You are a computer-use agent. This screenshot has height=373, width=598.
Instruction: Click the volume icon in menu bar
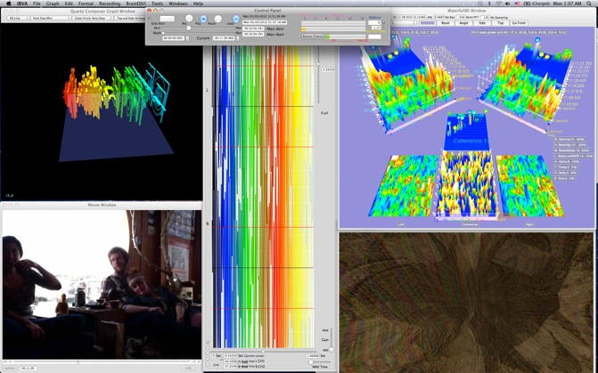(508, 4)
